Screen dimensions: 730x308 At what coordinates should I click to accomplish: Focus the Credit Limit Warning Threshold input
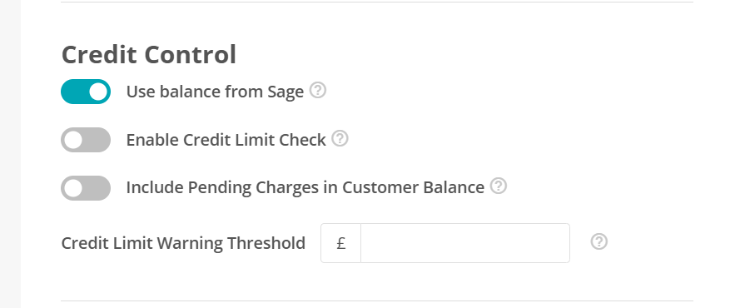click(465, 243)
